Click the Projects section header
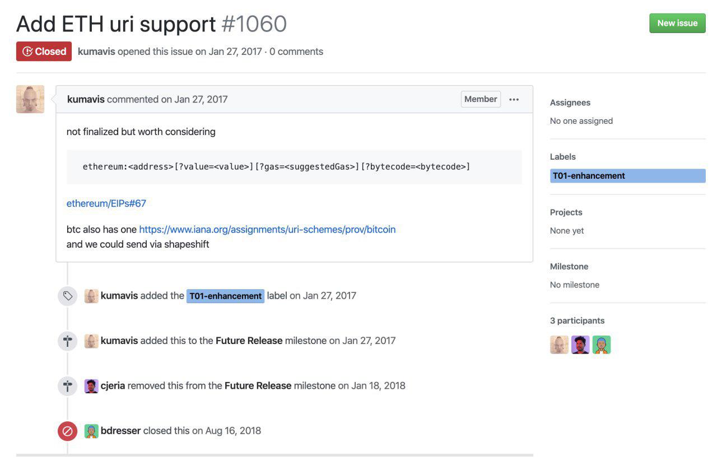The width and height of the screenshot is (717, 465). point(566,212)
